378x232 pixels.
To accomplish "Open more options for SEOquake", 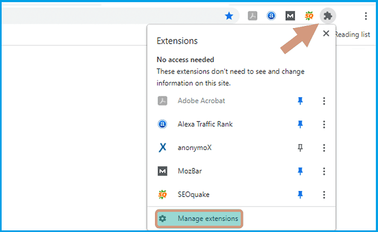I will [324, 194].
